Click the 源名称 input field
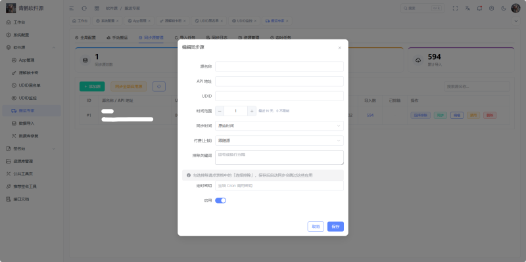 [x=279, y=66]
